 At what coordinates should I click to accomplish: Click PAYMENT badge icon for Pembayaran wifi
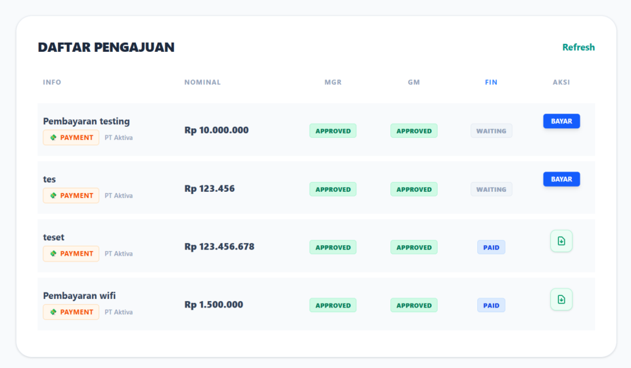53,311
